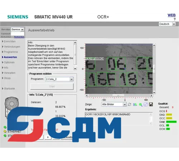Click the yellow OAQ quality bar
This screenshot has width=179, height=161.
169,115
